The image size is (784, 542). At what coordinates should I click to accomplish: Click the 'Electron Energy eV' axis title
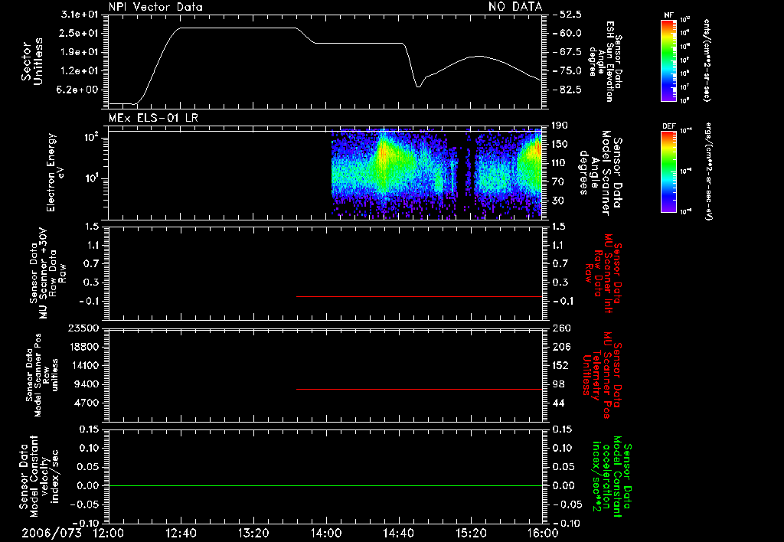pyautogui.click(x=55, y=172)
